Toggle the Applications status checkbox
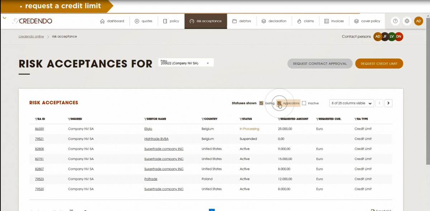 [279, 103]
